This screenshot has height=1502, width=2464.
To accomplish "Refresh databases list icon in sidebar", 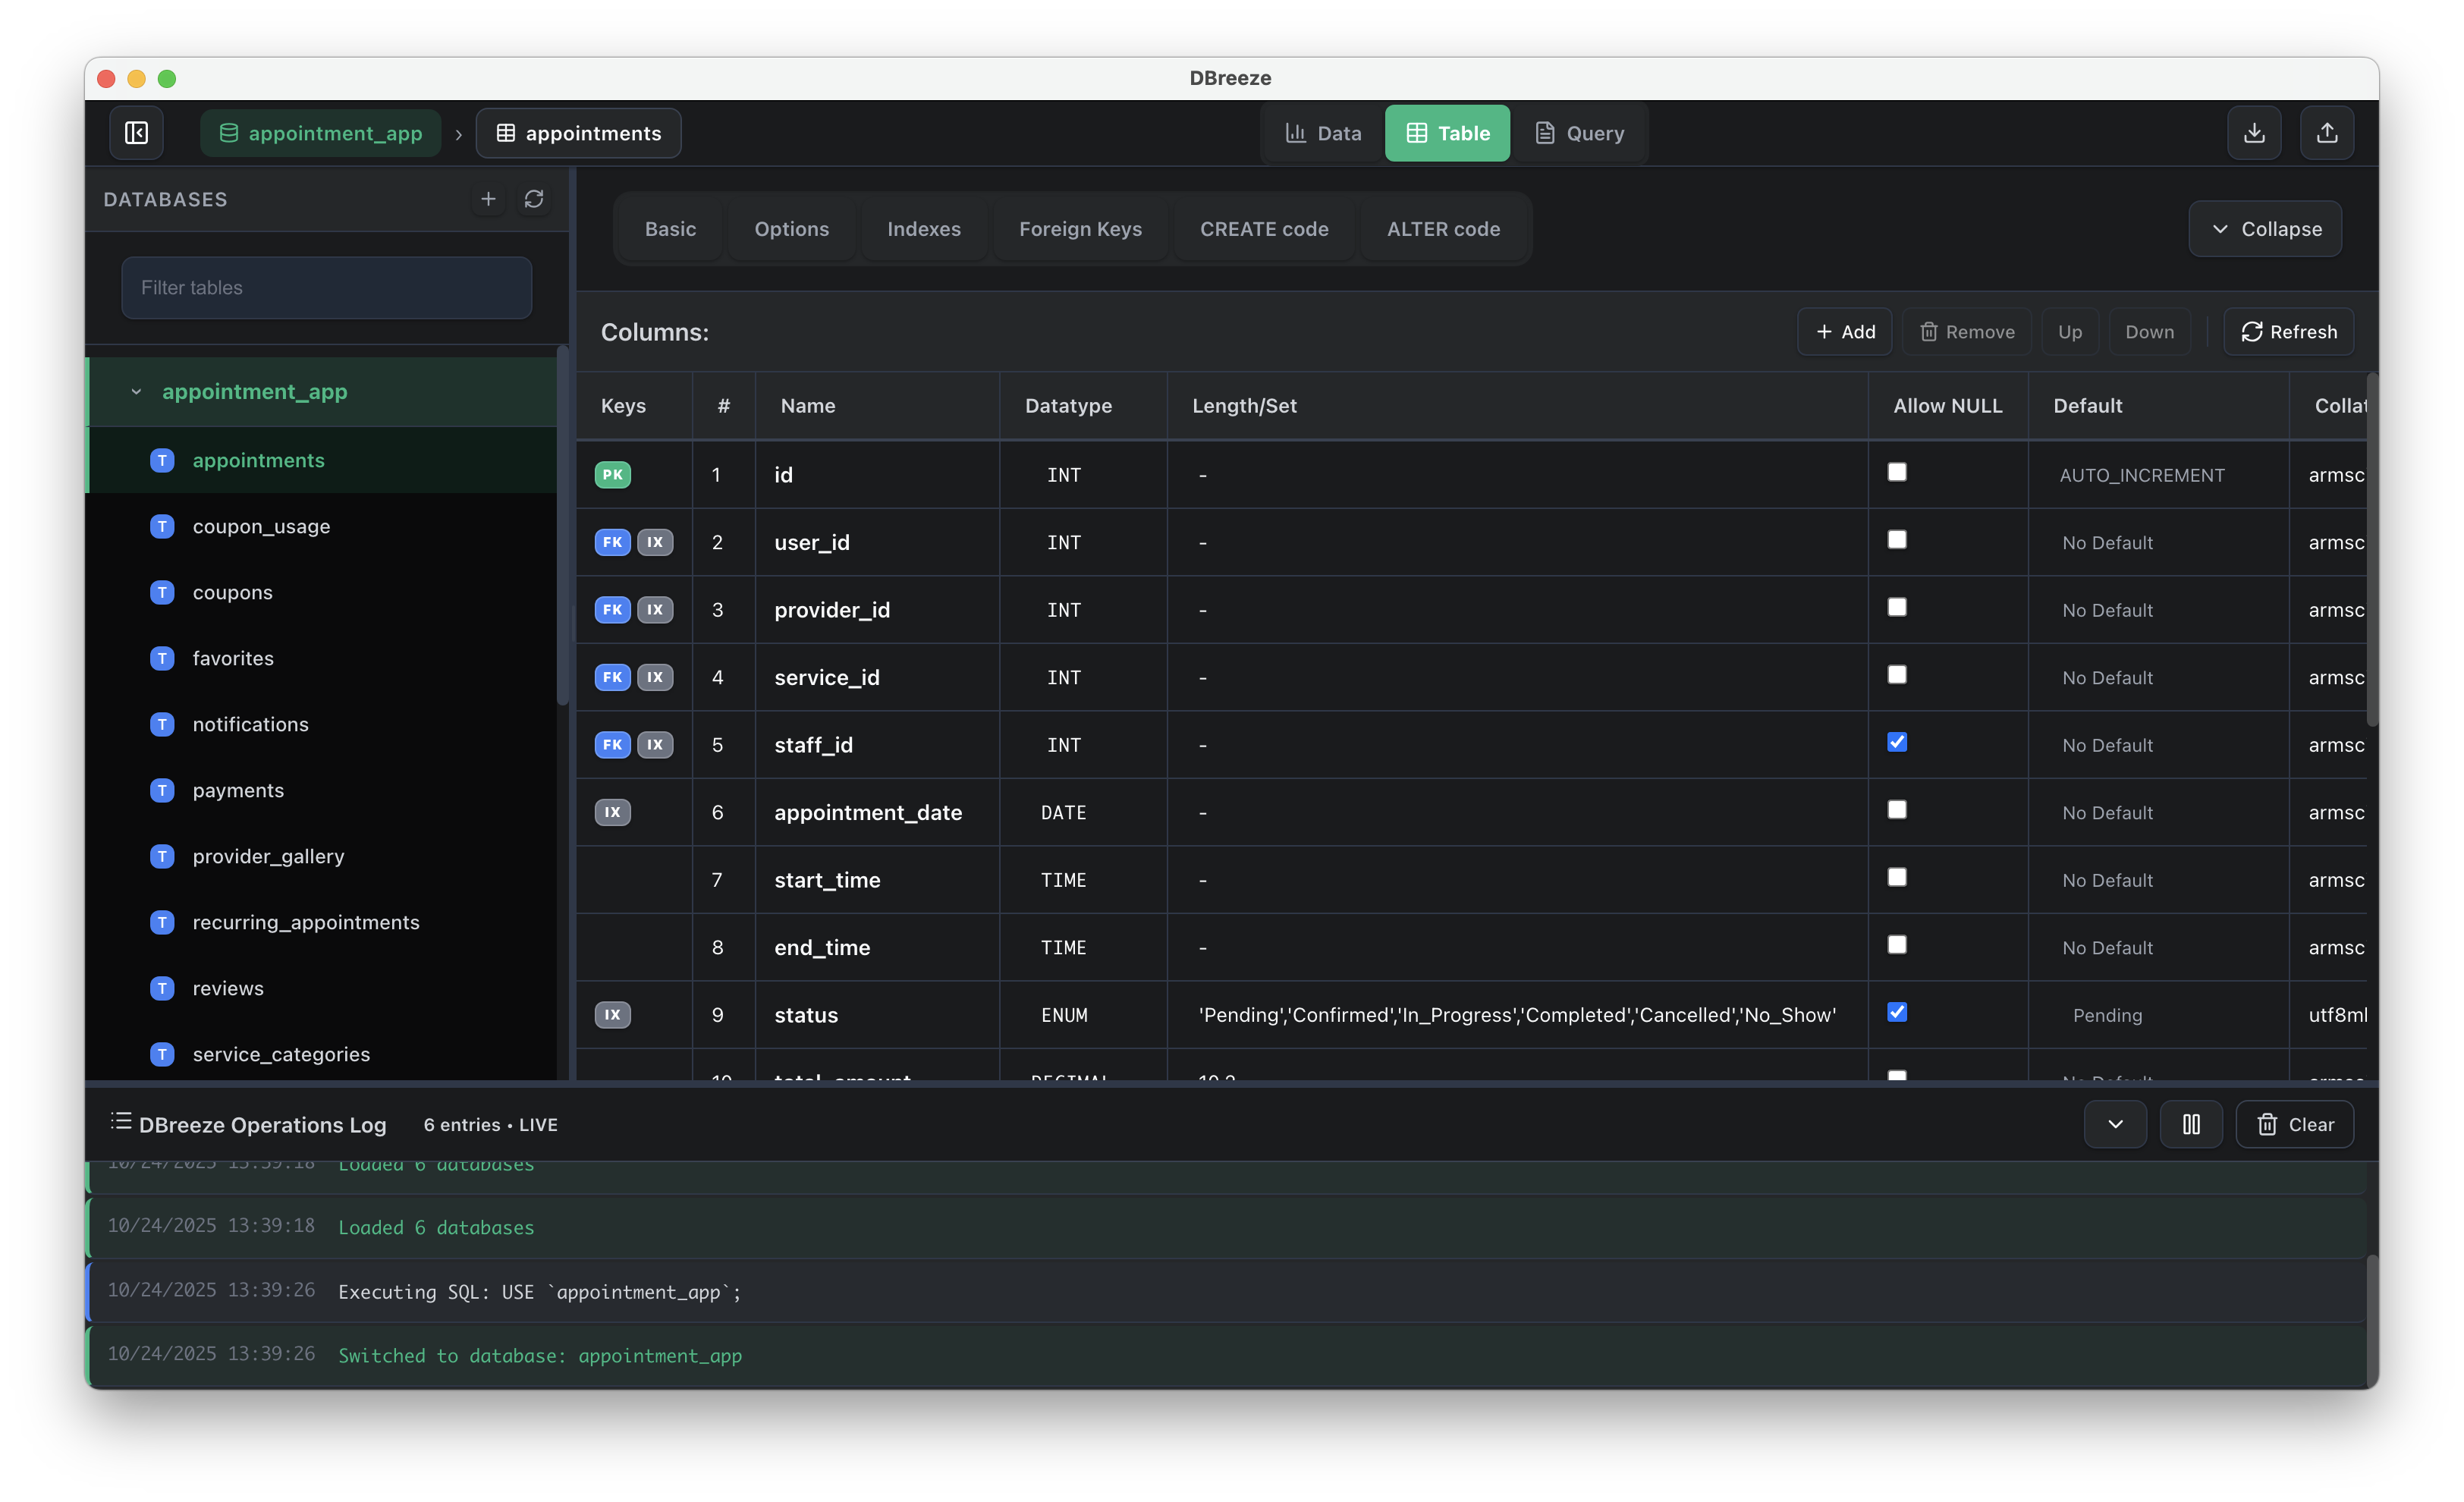I will pyautogui.click(x=534, y=199).
